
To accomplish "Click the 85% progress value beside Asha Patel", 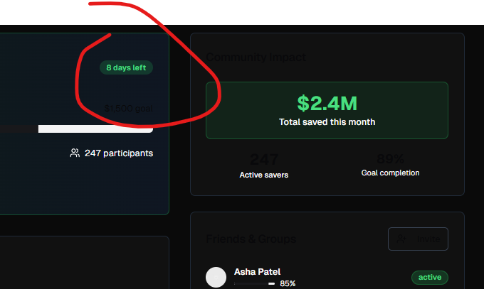I will 288,283.
